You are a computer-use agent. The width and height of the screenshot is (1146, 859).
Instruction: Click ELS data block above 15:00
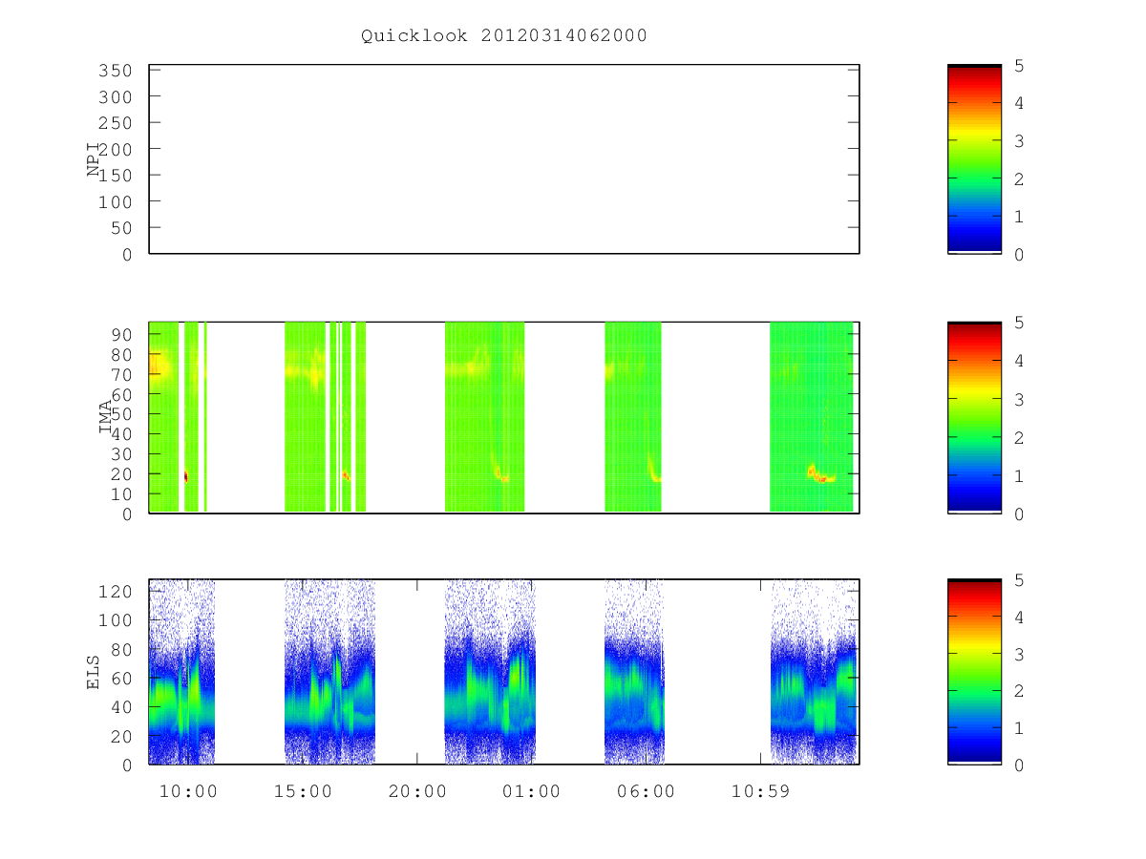tap(329, 672)
